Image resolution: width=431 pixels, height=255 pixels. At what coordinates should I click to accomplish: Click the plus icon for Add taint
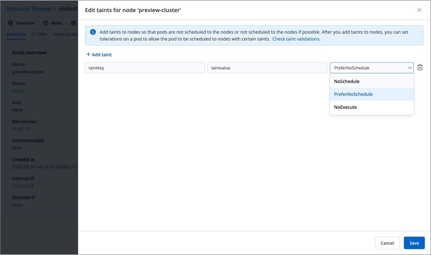tap(88, 54)
